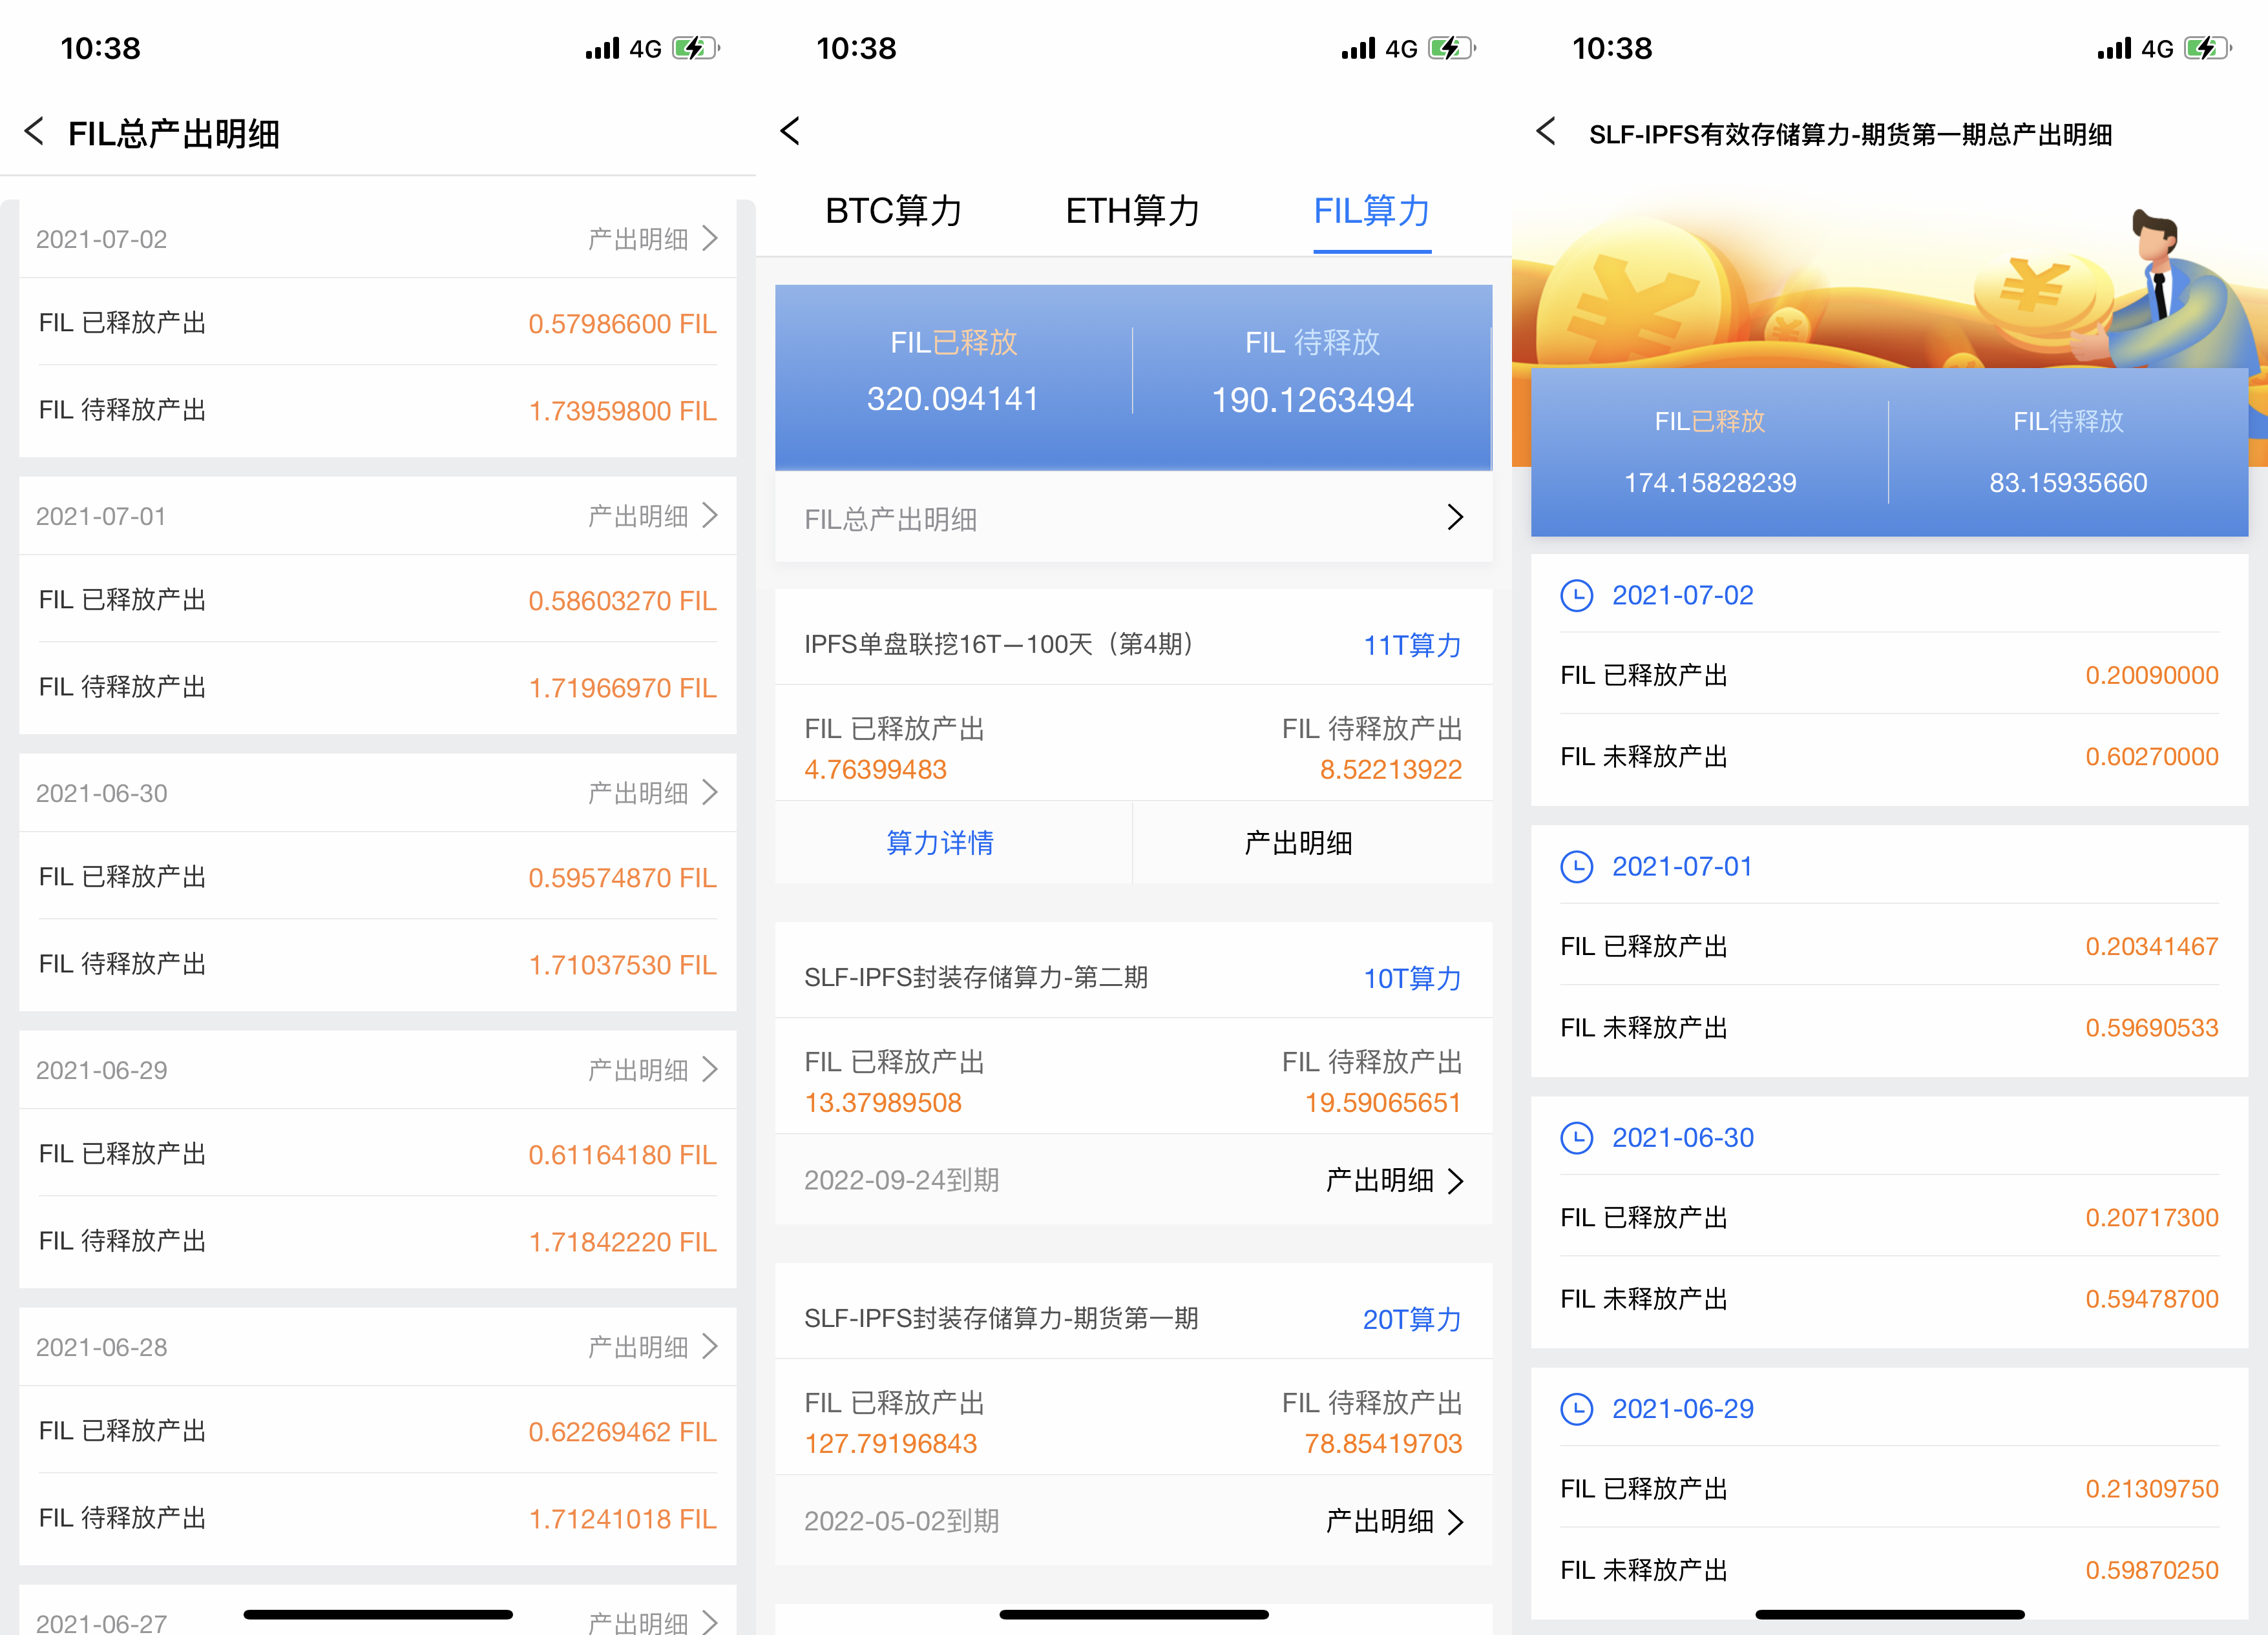Click value 0.21309750 under 2021-06-29
Screen dimensions: 2268x1635
(x=2151, y=1488)
